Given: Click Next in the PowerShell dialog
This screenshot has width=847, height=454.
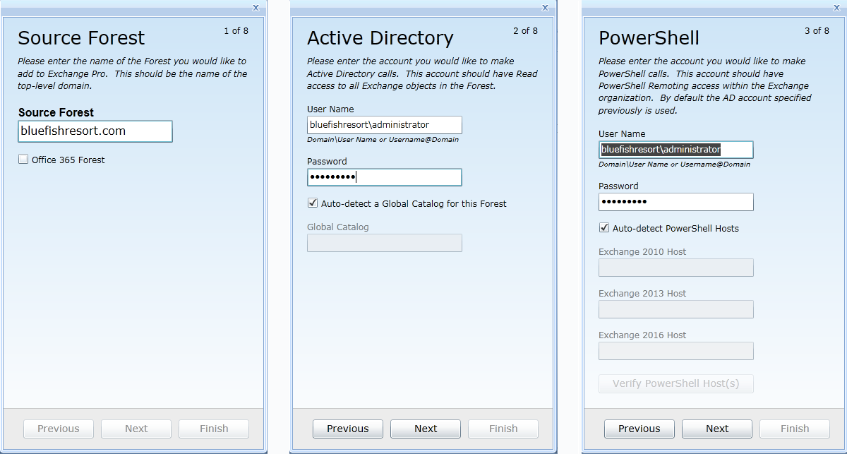Looking at the screenshot, I should (717, 429).
